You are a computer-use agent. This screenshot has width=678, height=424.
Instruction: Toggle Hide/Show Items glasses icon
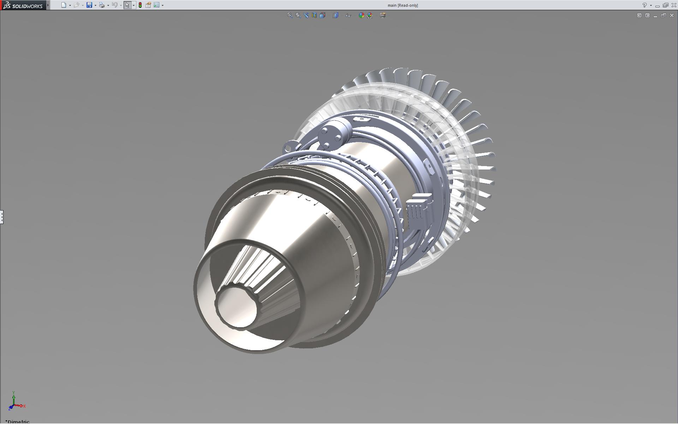(x=348, y=15)
